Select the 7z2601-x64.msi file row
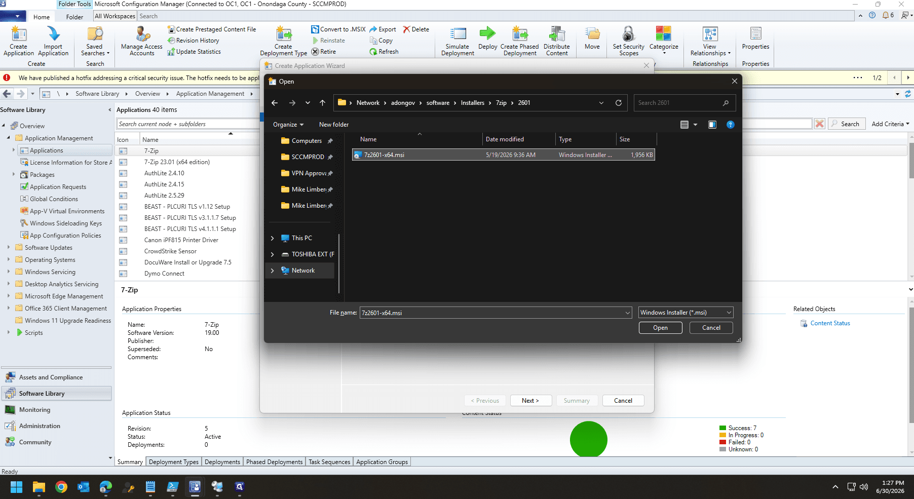 pos(503,155)
